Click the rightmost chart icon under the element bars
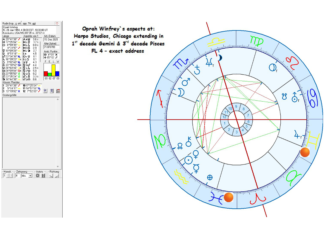Image resolution: width=335 pixels, height=237 pixels. click(x=58, y=91)
